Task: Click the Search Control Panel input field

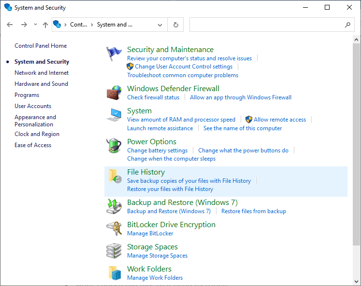Action: pyautogui.click(x=272, y=25)
